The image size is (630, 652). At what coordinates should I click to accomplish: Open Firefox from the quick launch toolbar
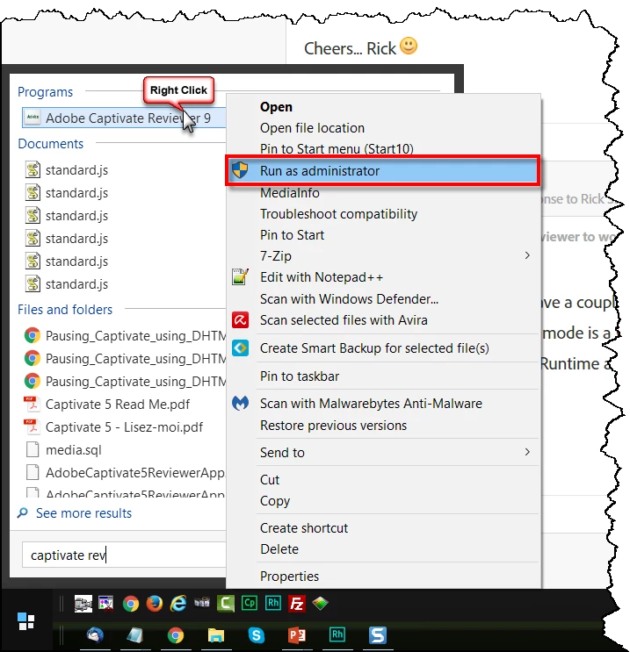tap(155, 604)
